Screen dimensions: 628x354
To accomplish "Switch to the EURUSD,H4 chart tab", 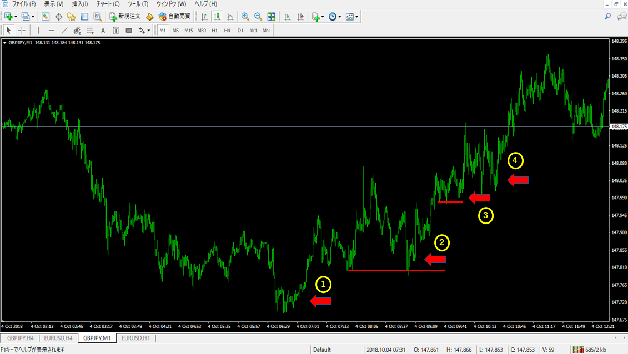I will click(58, 337).
